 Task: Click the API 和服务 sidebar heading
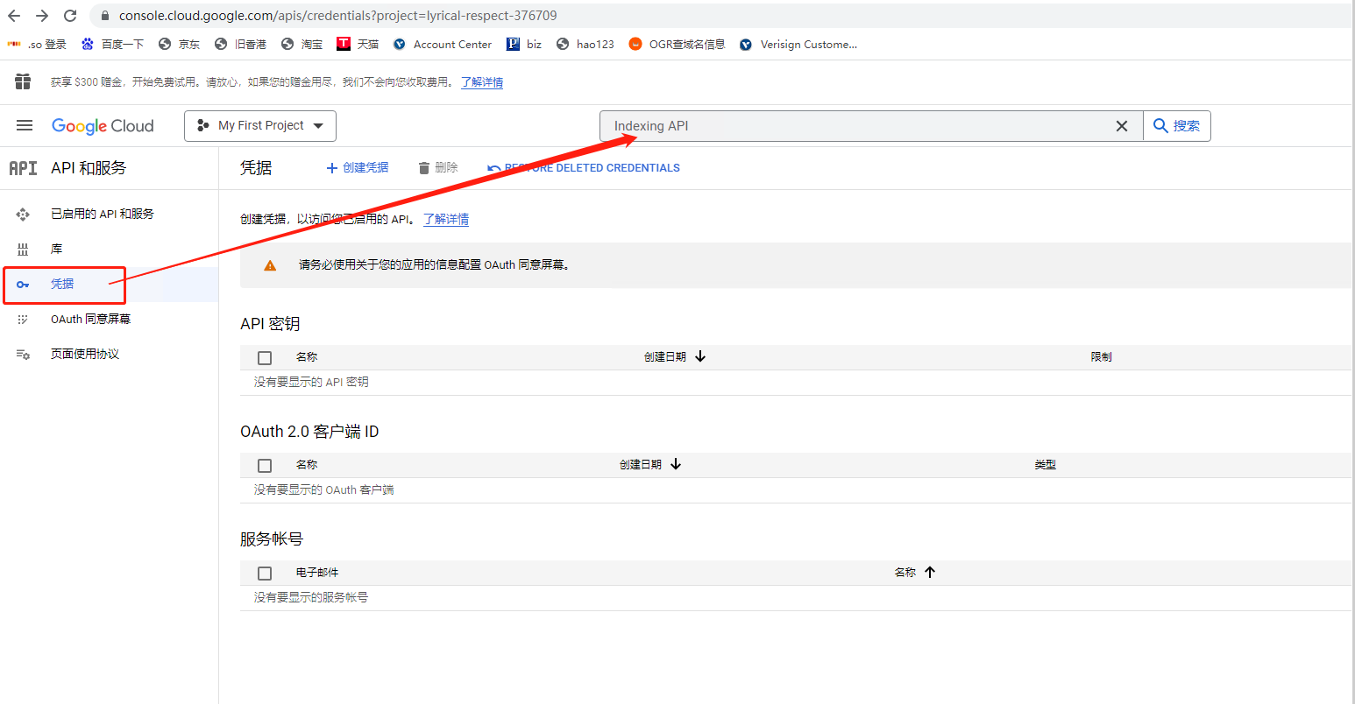coord(89,168)
